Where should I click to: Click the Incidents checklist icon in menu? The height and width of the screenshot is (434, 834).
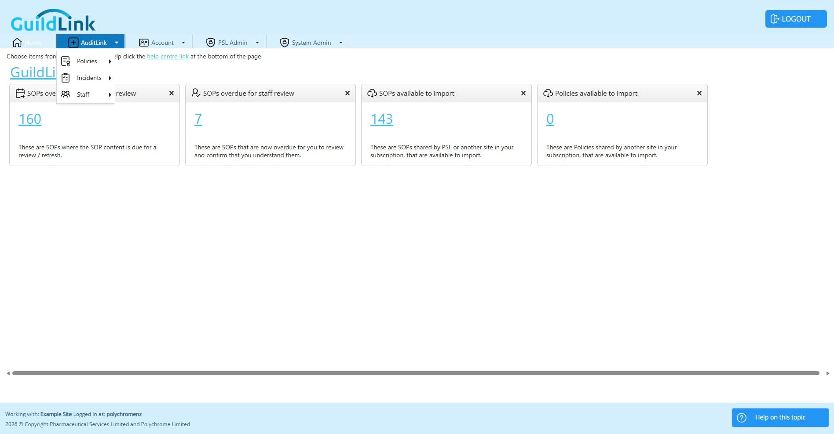click(66, 78)
